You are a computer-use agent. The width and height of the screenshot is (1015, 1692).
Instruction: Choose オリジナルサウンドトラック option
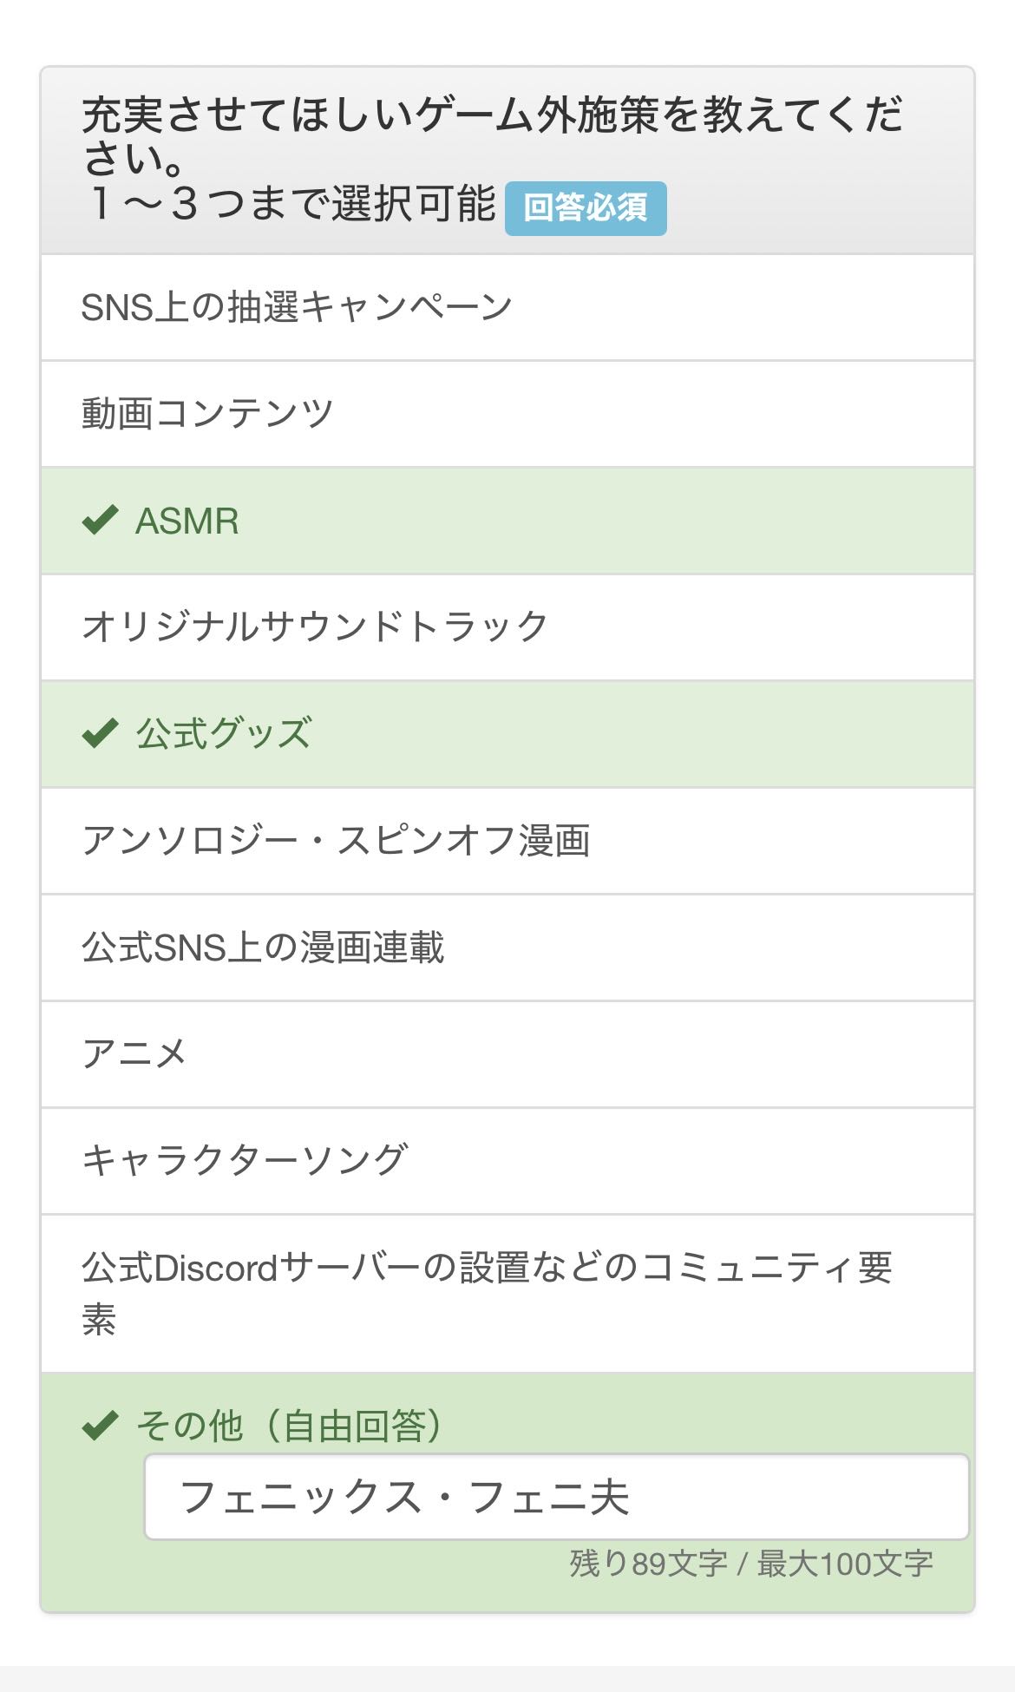click(x=315, y=626)
